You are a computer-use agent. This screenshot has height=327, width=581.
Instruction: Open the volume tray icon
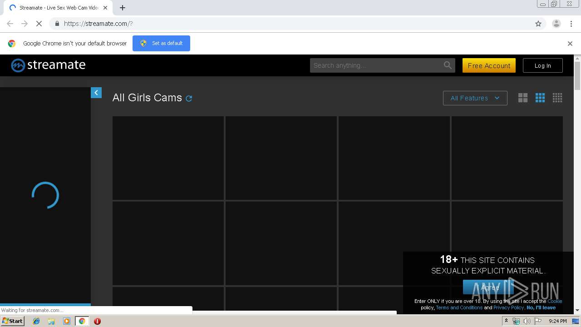coord(527,321)
